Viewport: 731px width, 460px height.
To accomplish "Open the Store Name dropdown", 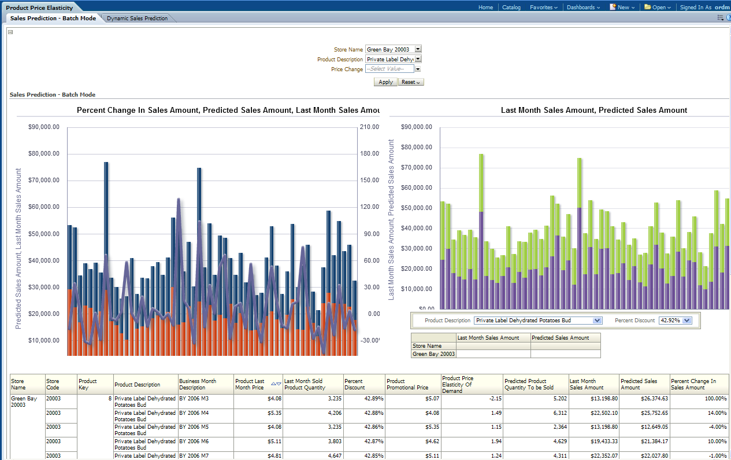I will 418,50.
